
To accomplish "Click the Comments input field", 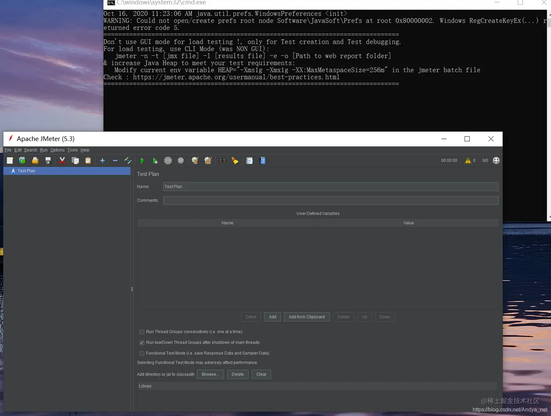I will click(331, 200).
